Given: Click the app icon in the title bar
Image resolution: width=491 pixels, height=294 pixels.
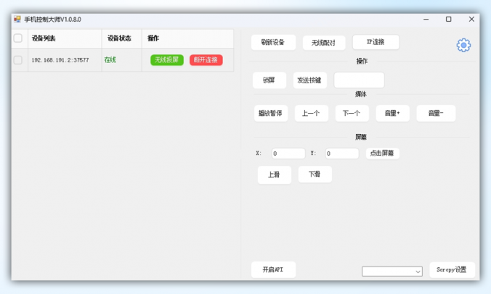Looking at the screenshot, I should (x=17, y=20).
